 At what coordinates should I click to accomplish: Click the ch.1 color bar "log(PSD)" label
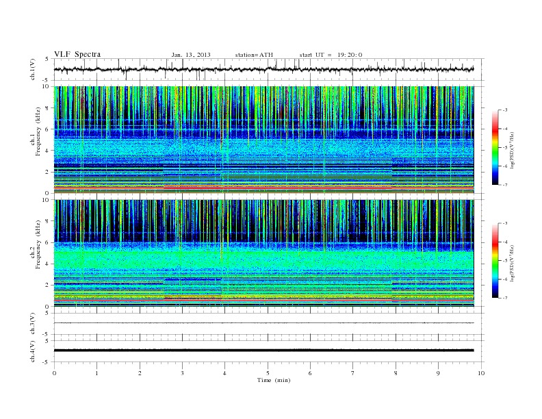click(x=512, y=150)
